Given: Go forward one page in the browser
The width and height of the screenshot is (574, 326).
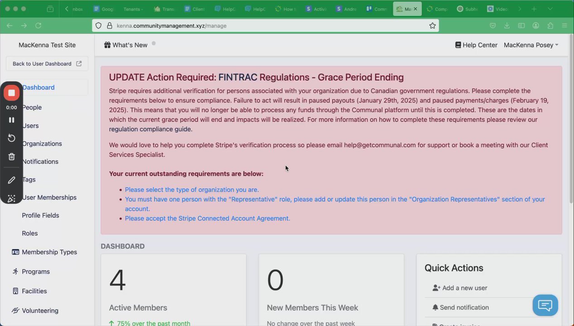Looking at the screenshot, I should [x=24, y=26].
